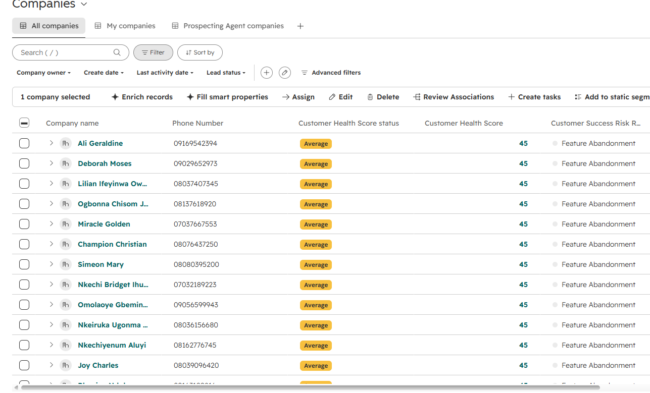Open Company owner filter dropdown
Screen dimensions: 650x393
coord(44,73)
